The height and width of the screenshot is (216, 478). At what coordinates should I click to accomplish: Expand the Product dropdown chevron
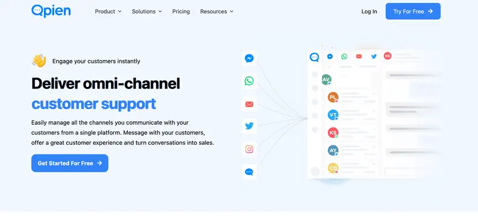click(x=120, y=11)
